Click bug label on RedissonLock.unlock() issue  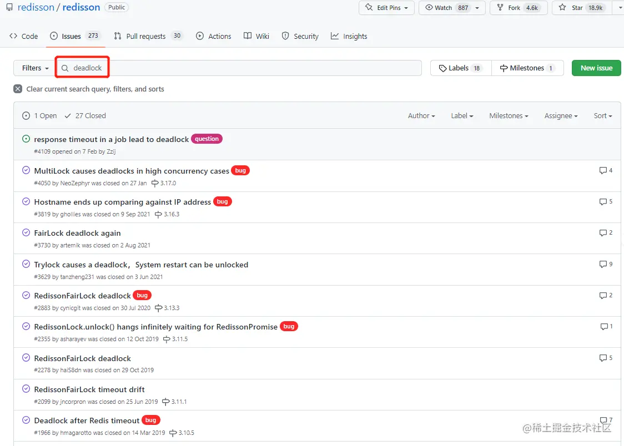pyautogui.click(x=289, y=326)
